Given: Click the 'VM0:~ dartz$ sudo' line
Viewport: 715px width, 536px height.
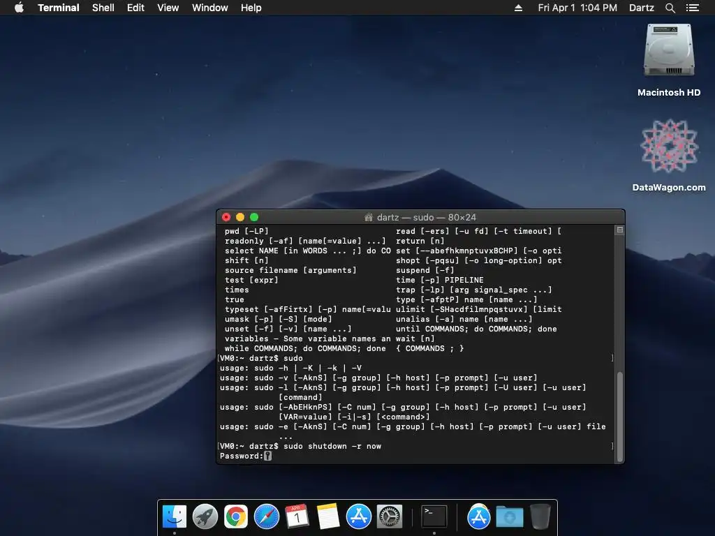Looking at the screenshot, I should (x=261, y=358).
